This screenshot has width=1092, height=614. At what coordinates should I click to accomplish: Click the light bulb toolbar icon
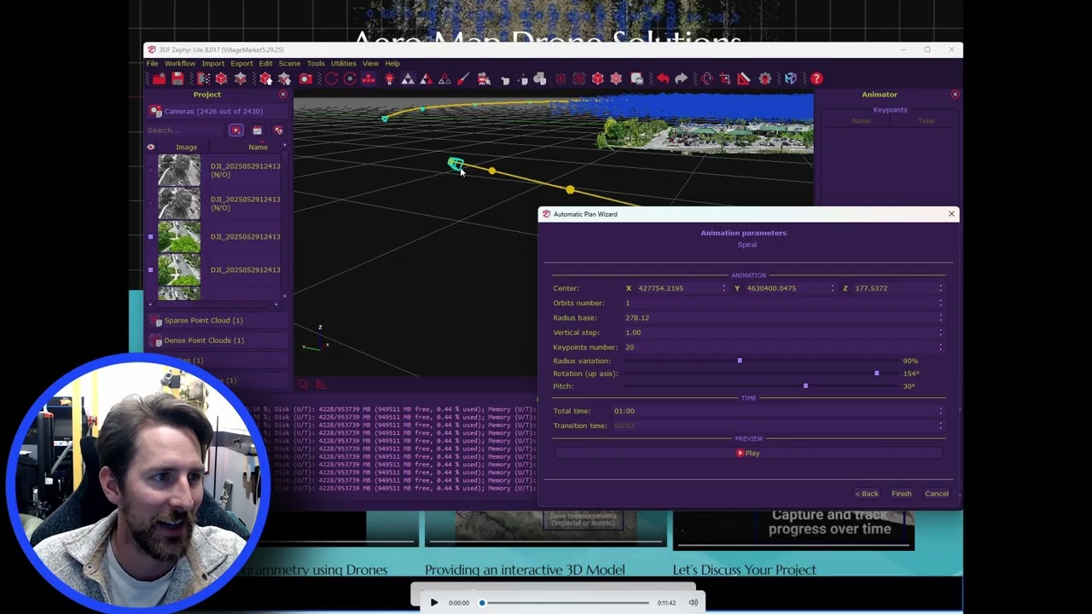point(390,78)
